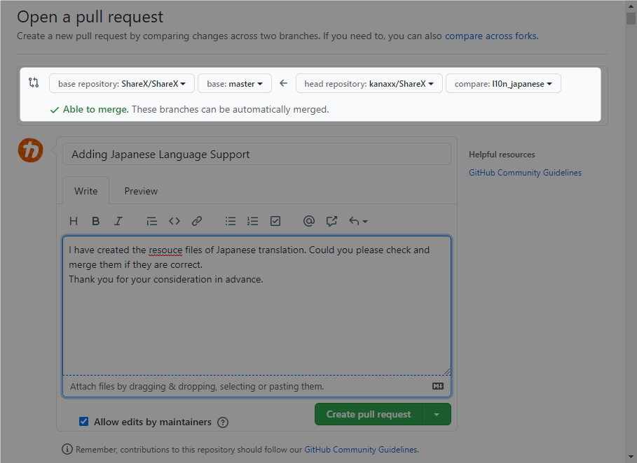Open saved replies arrow icon
Image resolution: width=637 pixels, height=463 pixels.
(x=358, y=221)
